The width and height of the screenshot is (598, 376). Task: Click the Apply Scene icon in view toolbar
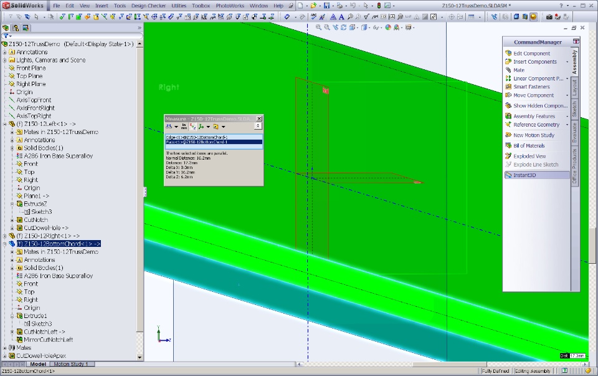[x=397, y=27]
